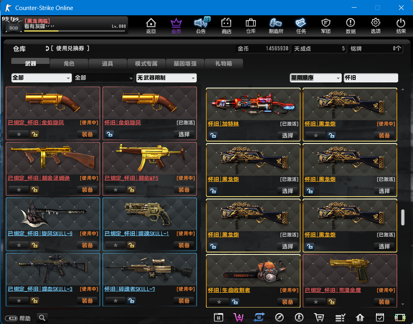Switch to the 角色 tab
This screenshot has width=413, height=324.
tap(69, 64)
